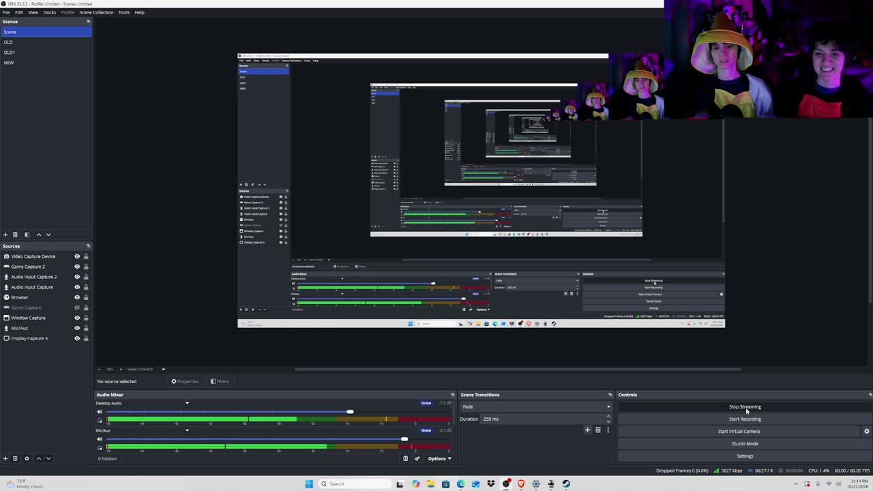Open the Scene Collection menu

pyautogui.click(x=96, y=12)
